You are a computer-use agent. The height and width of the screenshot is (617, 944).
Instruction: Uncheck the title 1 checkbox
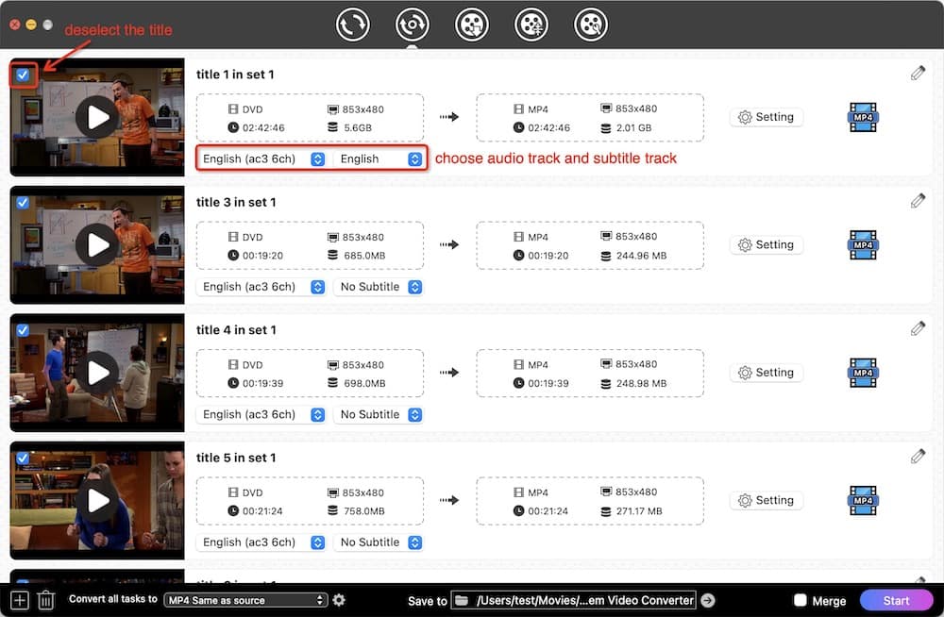(x=23, y=75)
